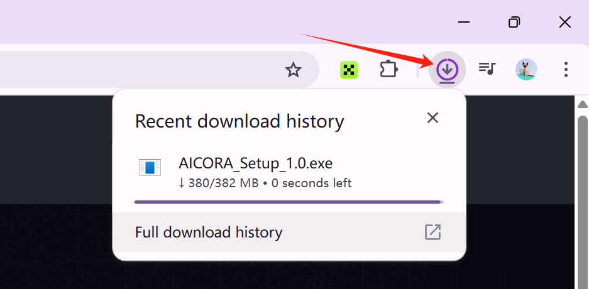Open the profile avatar menu
This screenshot has width=589, height=289.
[x=526, y=70]
